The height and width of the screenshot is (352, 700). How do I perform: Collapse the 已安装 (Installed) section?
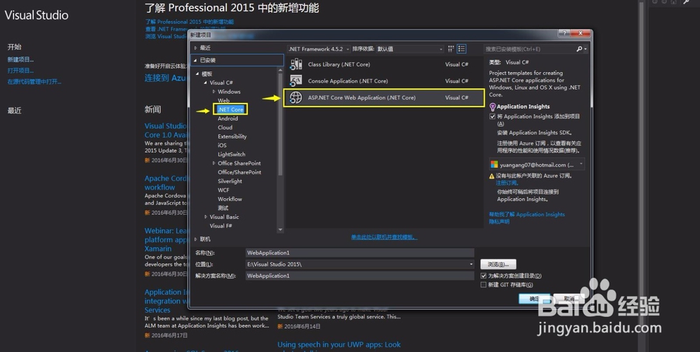click(x=195, y=60)
